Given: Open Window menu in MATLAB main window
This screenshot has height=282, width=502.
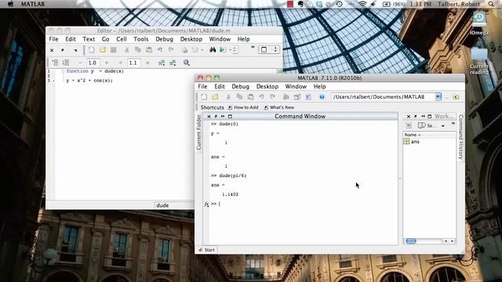Looking at the screenshot, I should 296,87.
